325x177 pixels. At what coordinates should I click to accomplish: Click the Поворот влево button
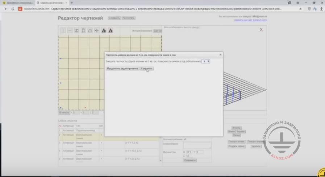point(236,141)
